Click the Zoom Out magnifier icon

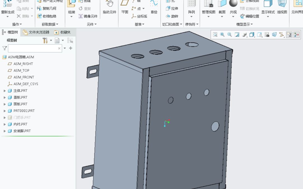point(230,35)
